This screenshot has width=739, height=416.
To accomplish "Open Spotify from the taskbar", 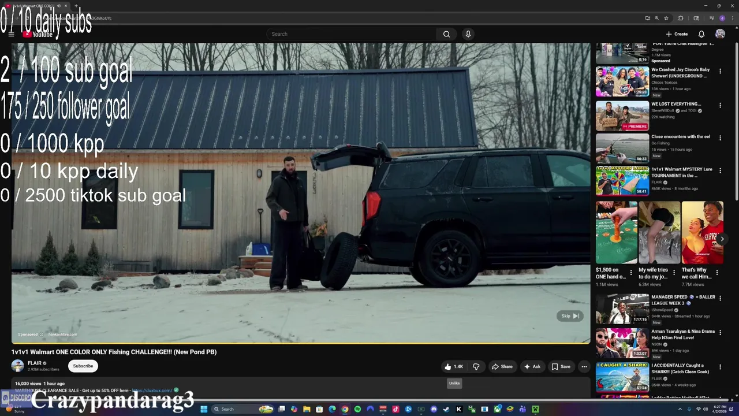I will [357, 409].
